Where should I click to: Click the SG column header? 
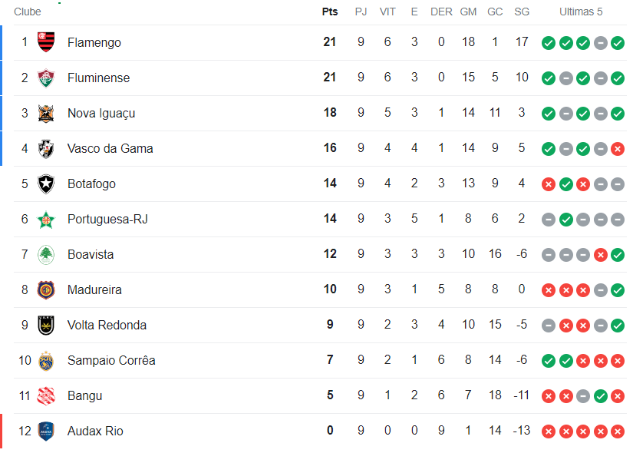point(522,12)
